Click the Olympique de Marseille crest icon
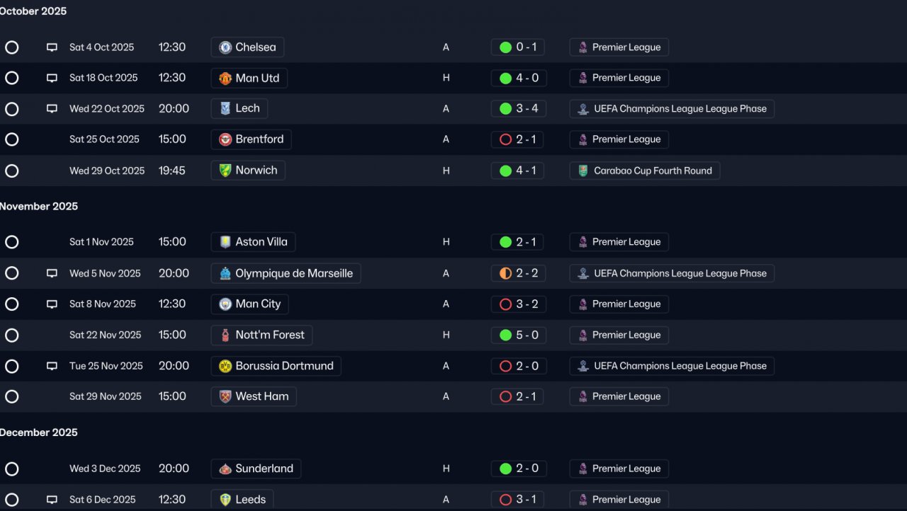The image size is (907, 511). click(225, 273)
